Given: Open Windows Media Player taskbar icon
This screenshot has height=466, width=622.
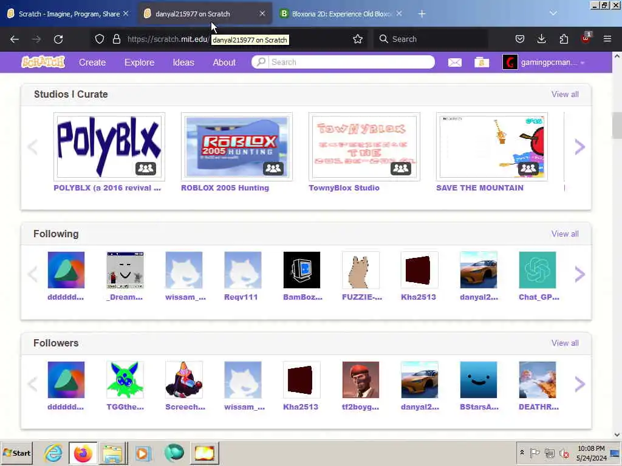Looking at the screenshot, I should (x=143, y=453).
